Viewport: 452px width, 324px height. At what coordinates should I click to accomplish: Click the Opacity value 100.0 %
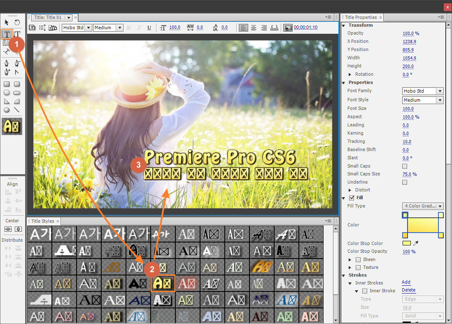click(x=411, y=33)
